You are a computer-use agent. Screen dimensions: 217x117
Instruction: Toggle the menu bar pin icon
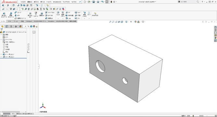click(80, 2)
